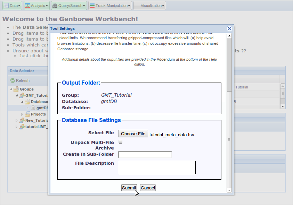
Task: Enable Unpack Multi-File Archive checkbox
Action: click(121, 142)
